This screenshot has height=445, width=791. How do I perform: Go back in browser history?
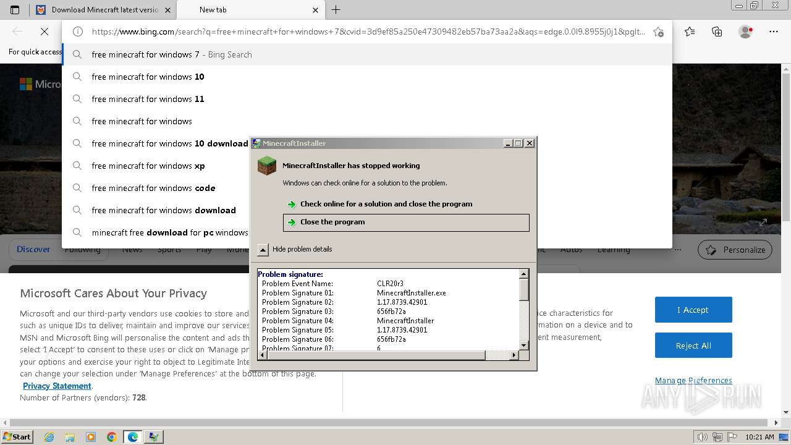[17, 32]
